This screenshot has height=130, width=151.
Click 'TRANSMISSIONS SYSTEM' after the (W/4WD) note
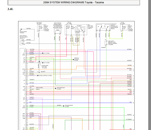pos(69,106)
